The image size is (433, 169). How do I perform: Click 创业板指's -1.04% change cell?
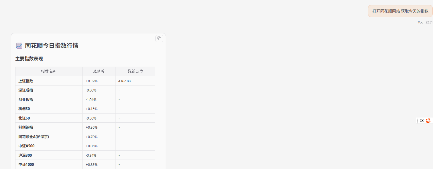click(x=91, y=100)
